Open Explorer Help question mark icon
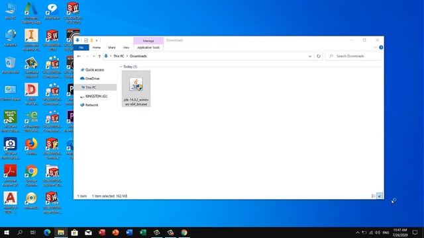424x238 pixels. [381, 48]
